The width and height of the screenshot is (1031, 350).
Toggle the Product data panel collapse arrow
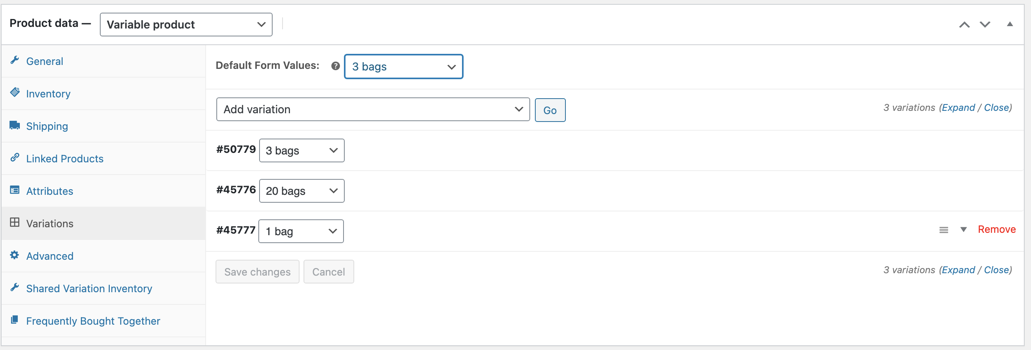(1010, 25)
